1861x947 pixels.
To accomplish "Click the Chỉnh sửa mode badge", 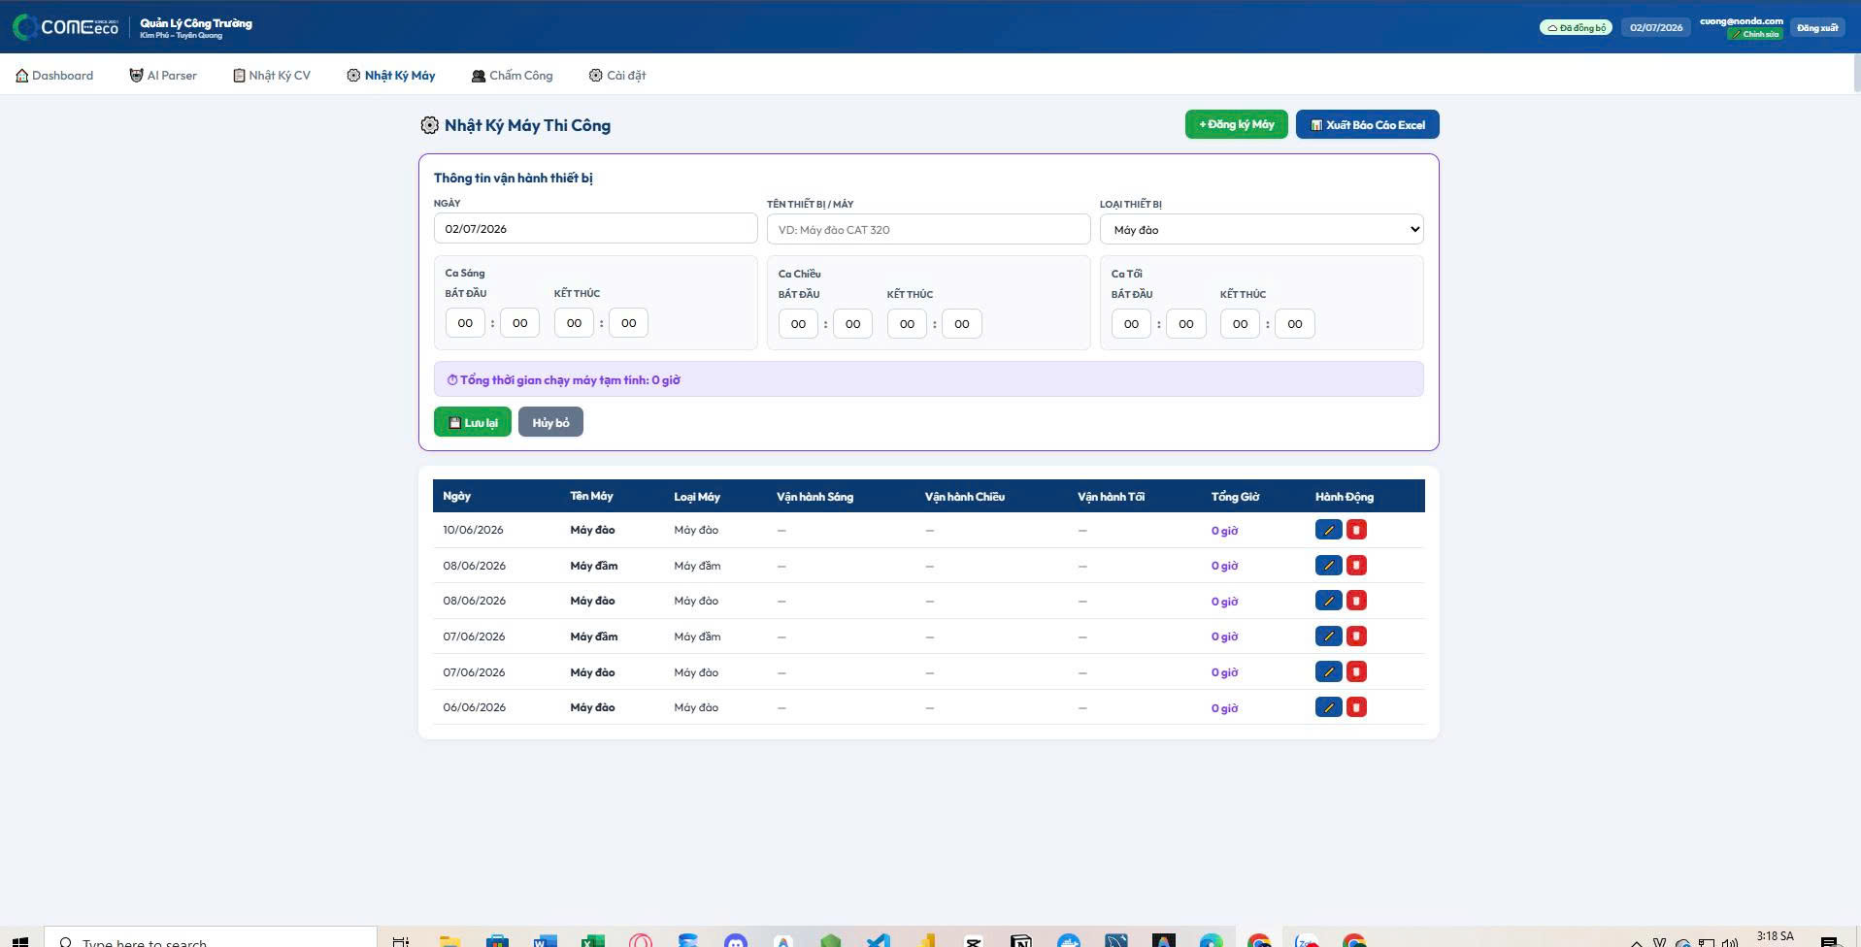I will [1754, 34].
